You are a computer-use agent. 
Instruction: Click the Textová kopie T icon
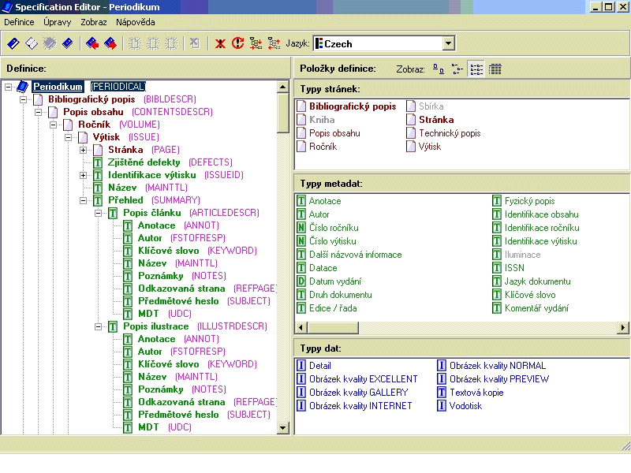(442, 392)
